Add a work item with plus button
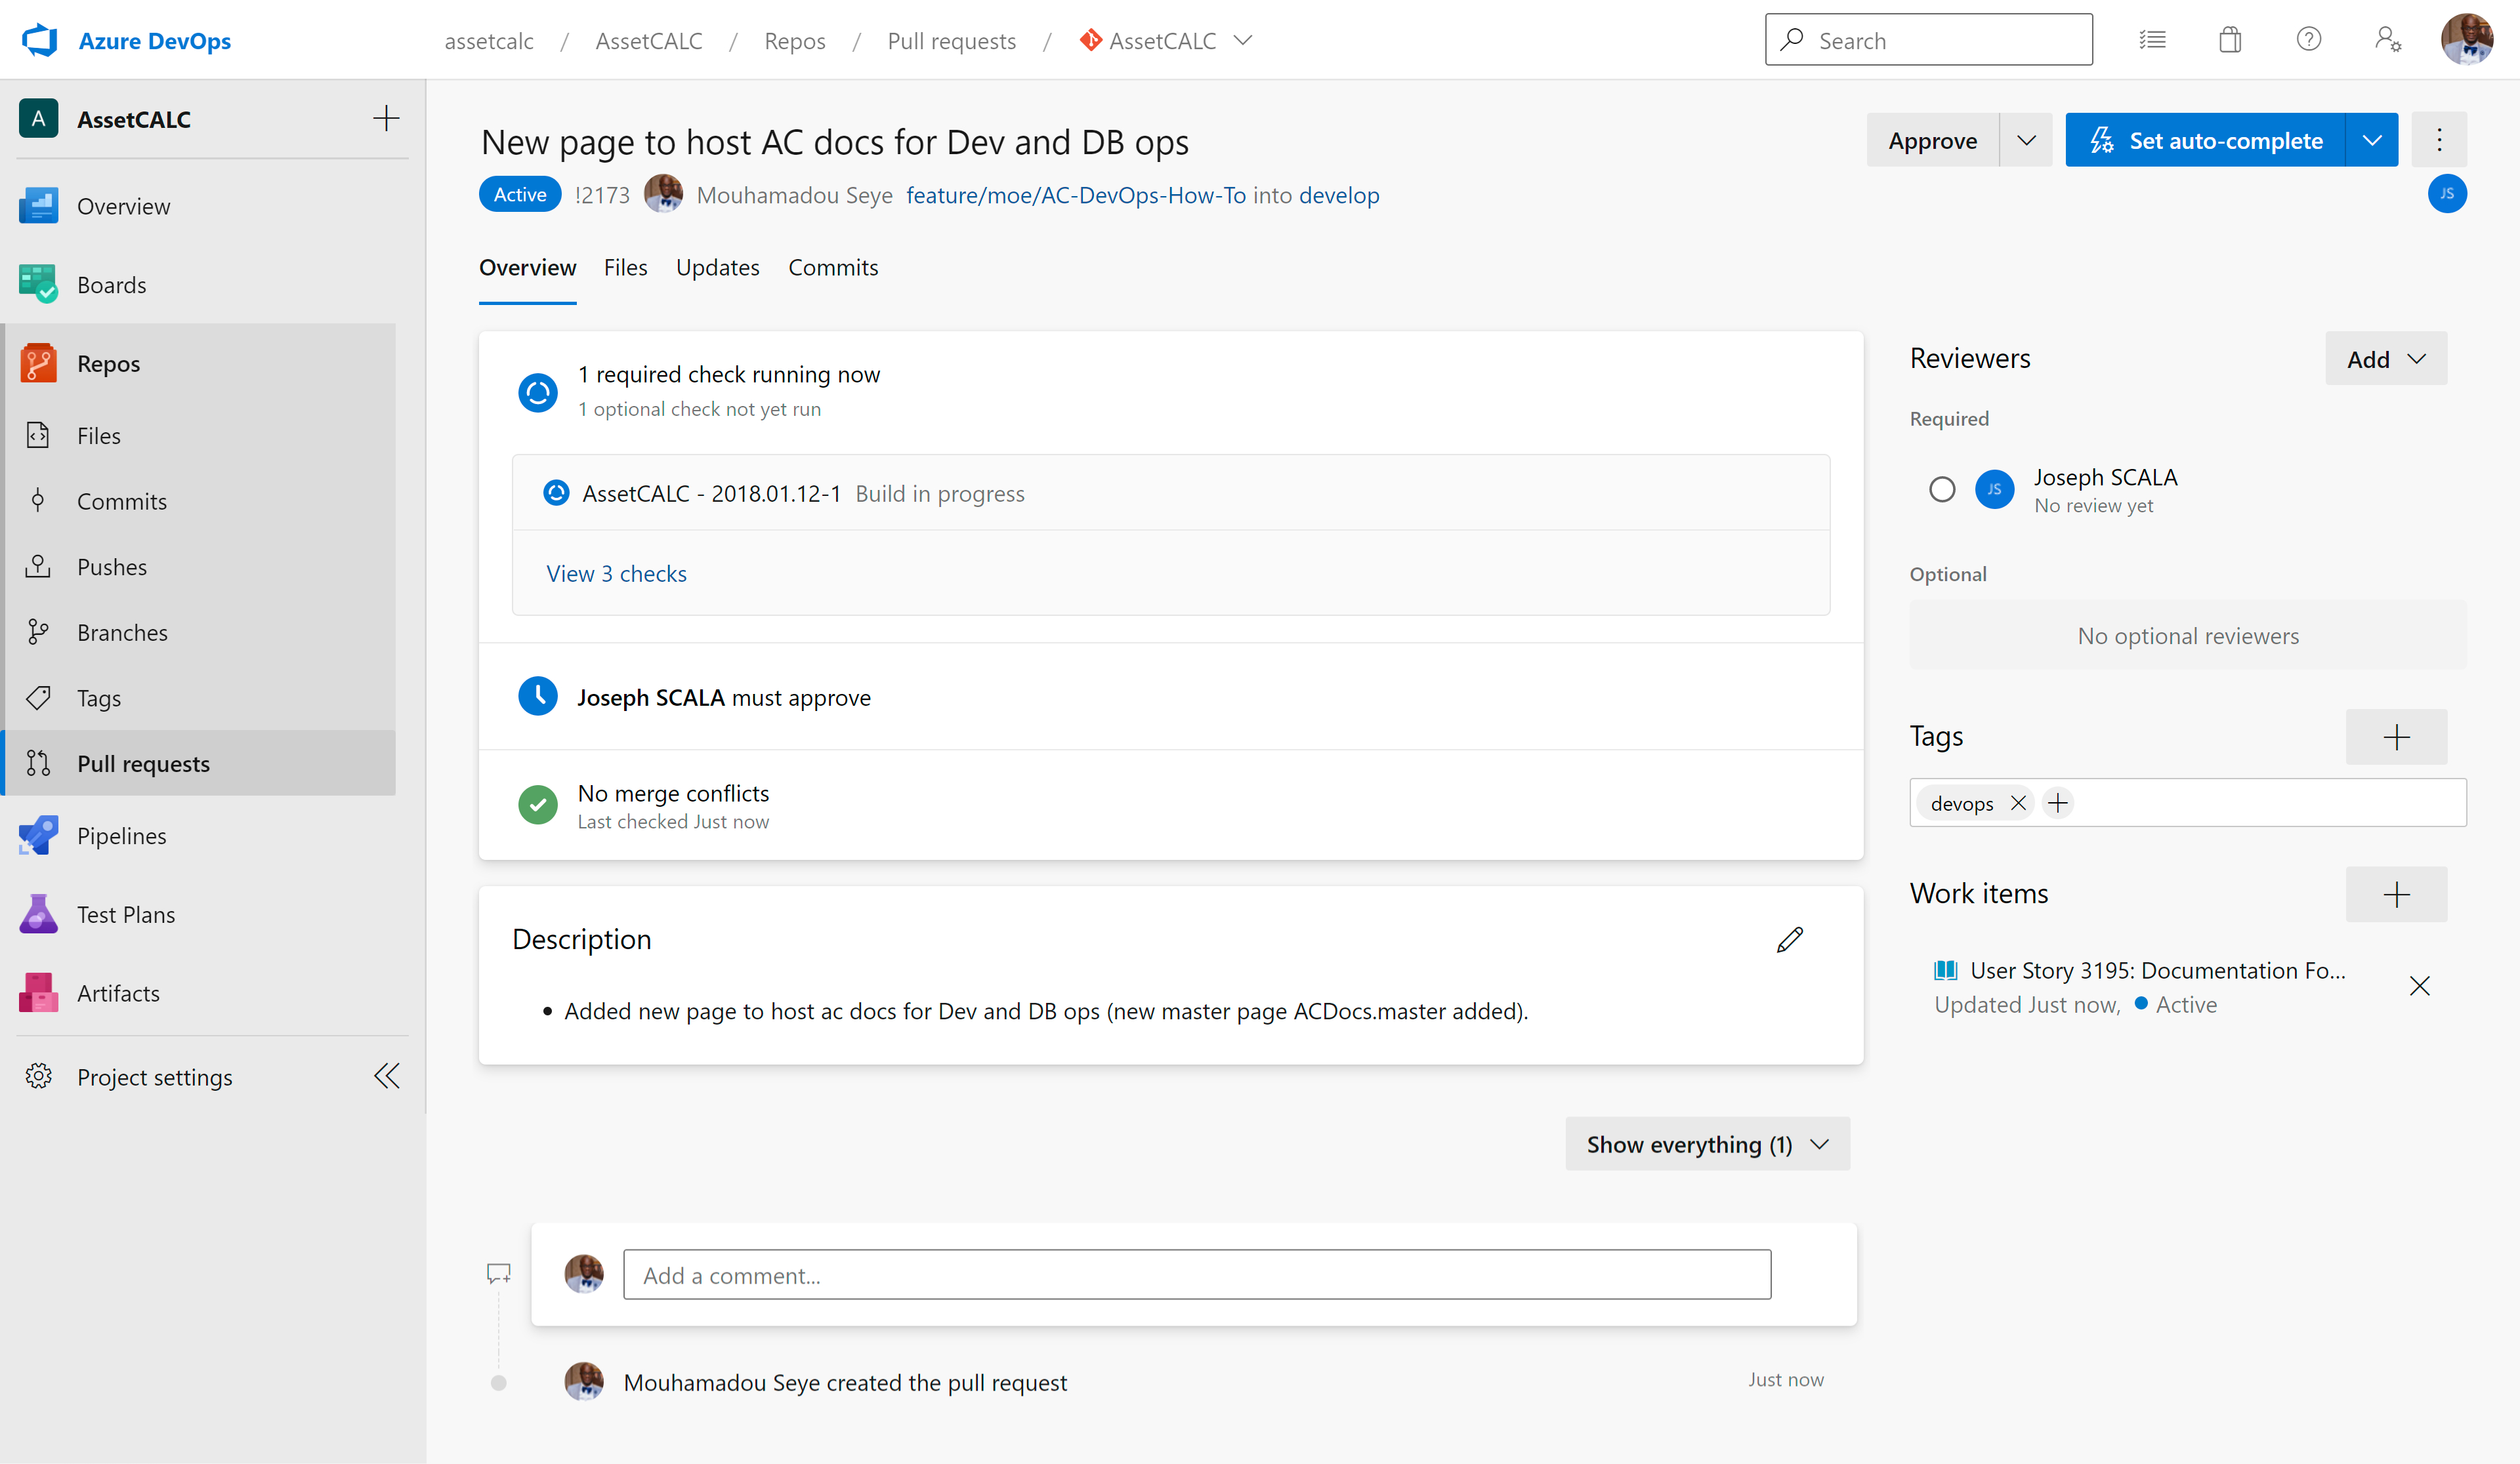 [2397, 895]
